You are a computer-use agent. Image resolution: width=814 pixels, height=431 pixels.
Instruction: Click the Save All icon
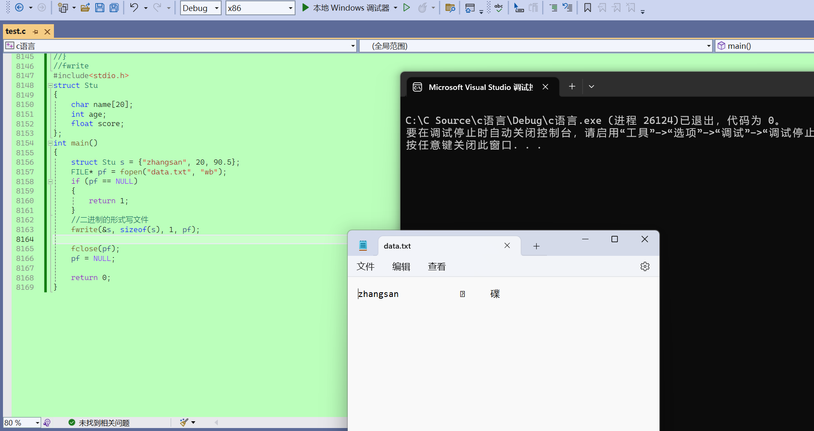coord(114,8)
